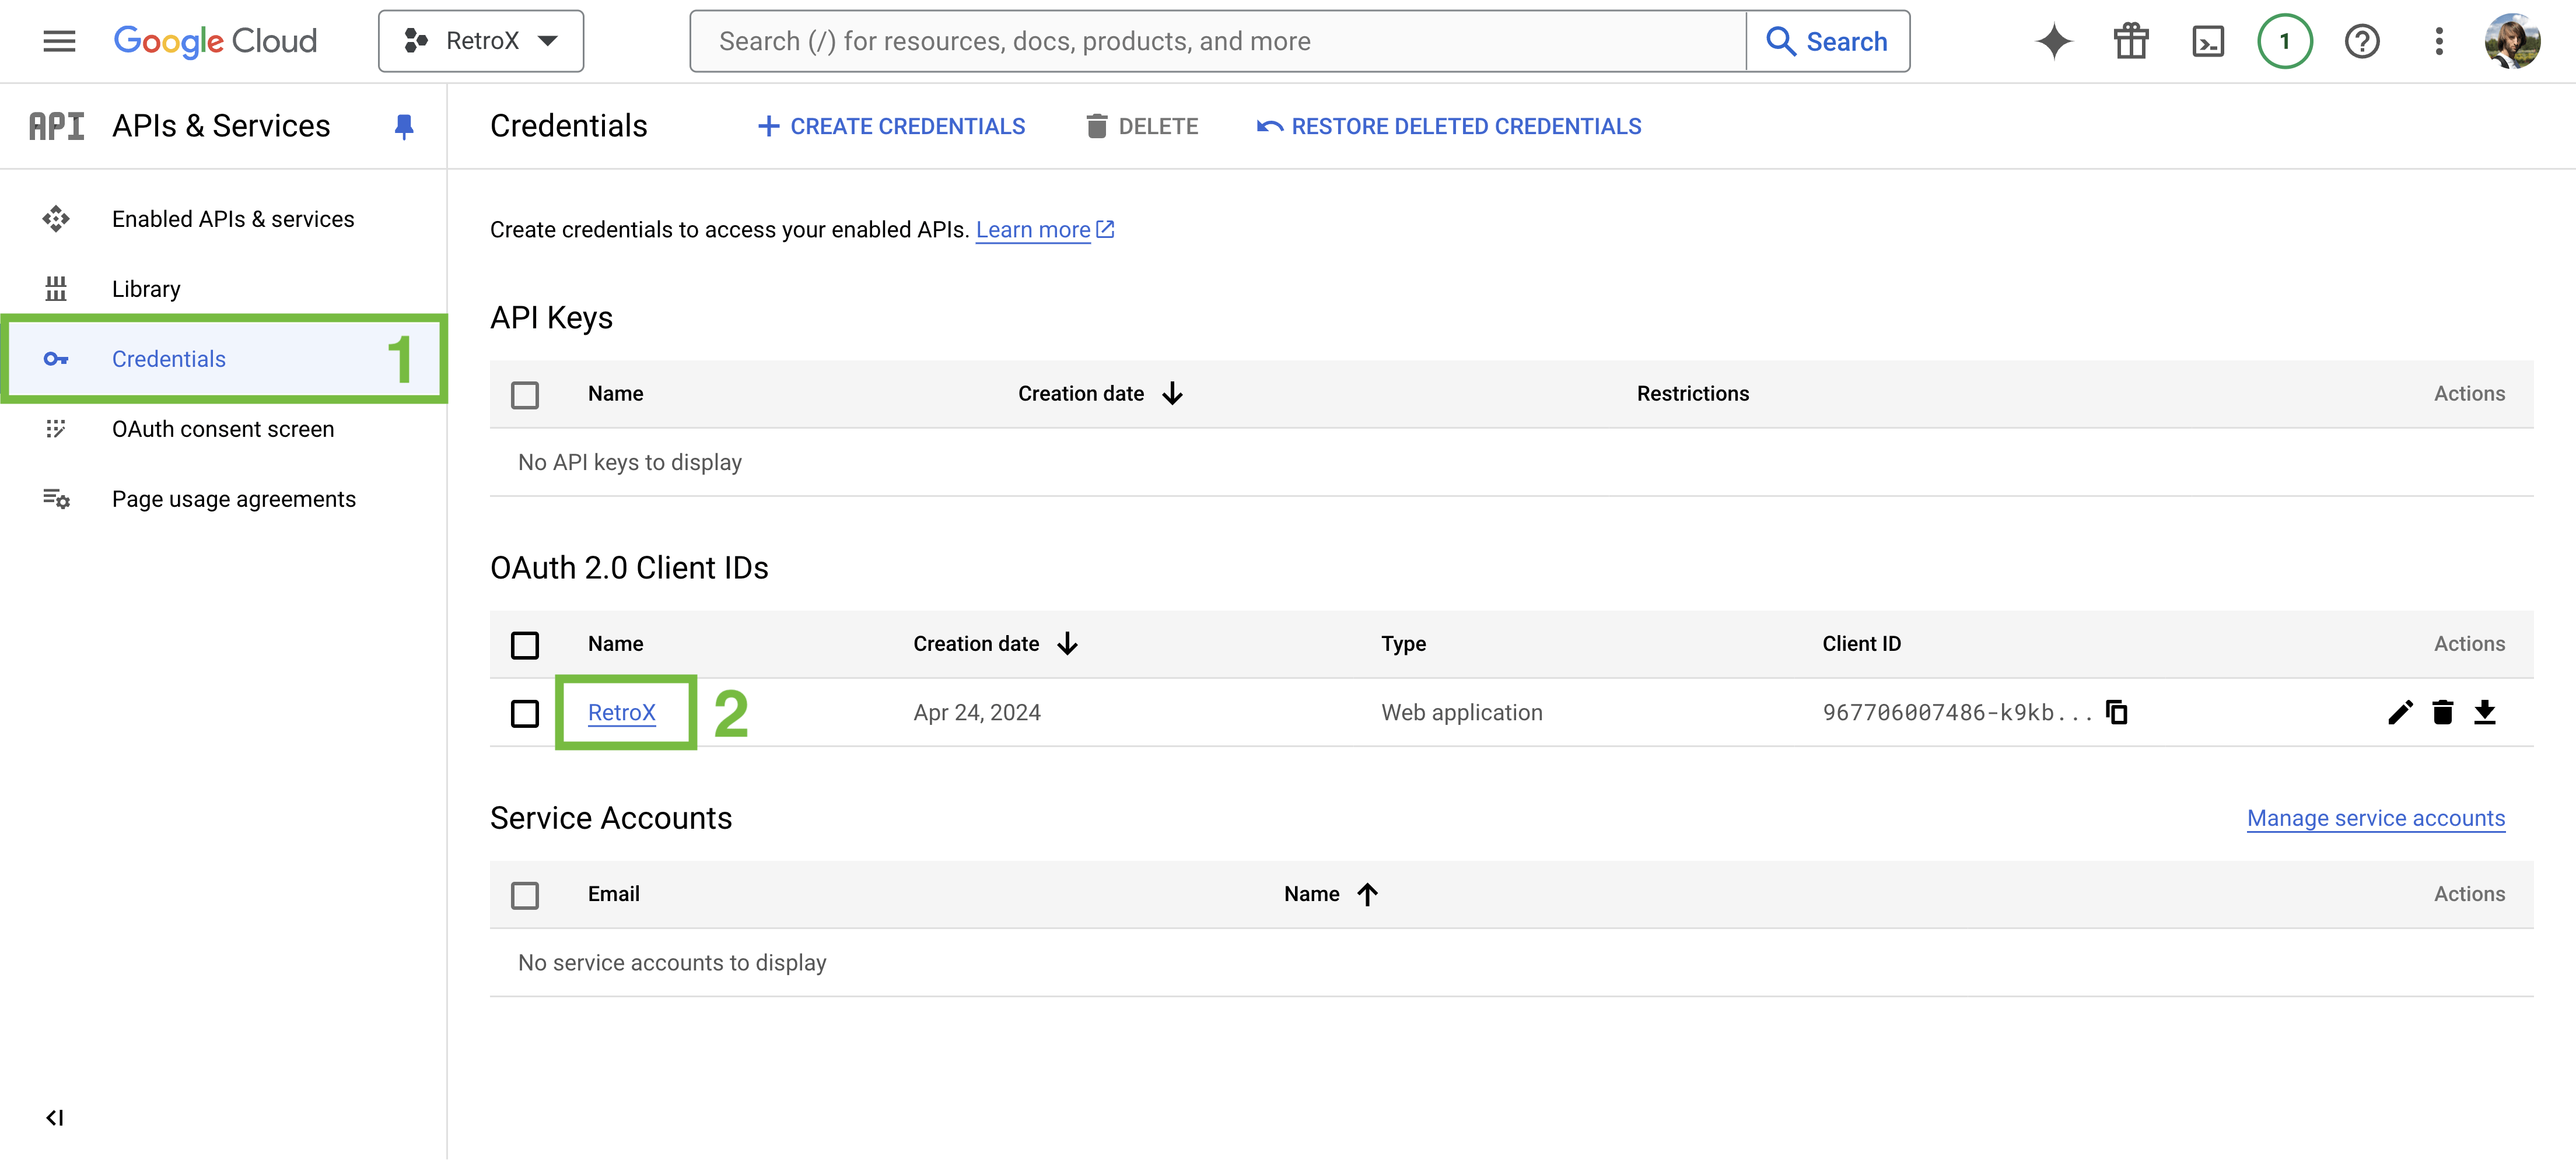Go to Enabled APIs & services
Viewport: 2576px width, 1160px height.
point(232,219)
